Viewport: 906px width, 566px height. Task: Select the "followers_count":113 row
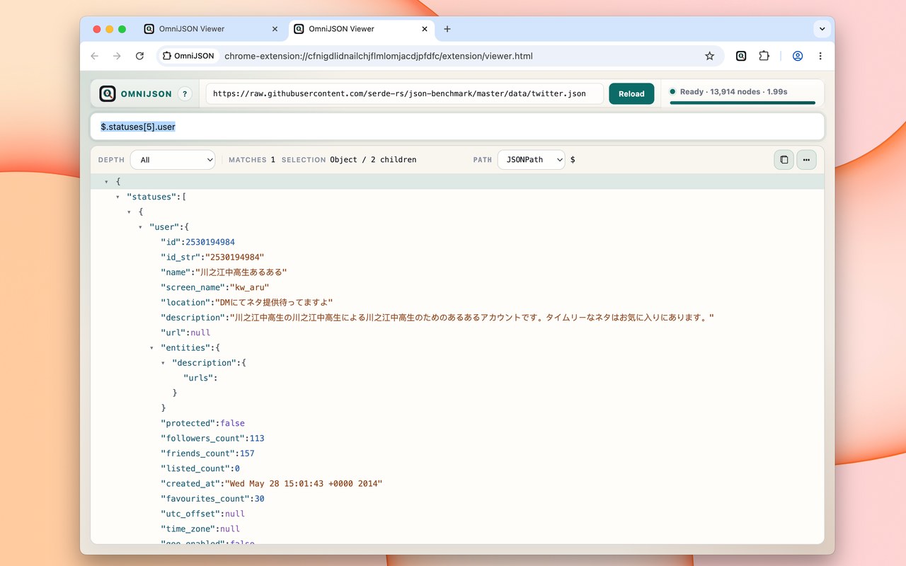click(457, 438)
